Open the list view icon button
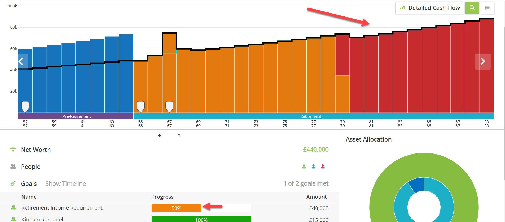The height and width of the screenshot is (222, 505). click(x=487, y=8)
